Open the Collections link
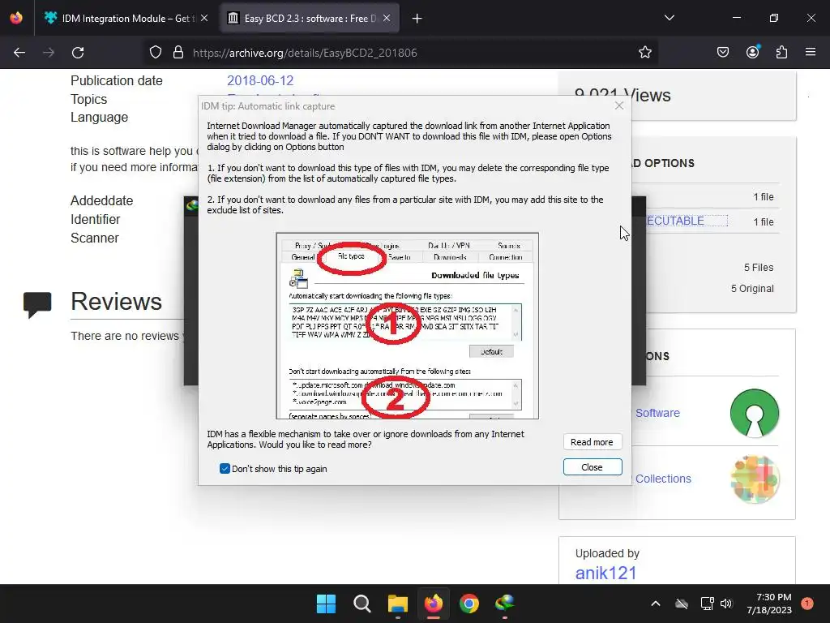 pos(663,479)
